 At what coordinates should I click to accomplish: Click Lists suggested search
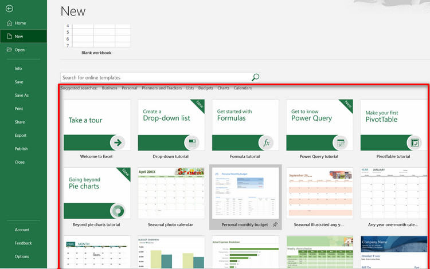pos(190,88)
